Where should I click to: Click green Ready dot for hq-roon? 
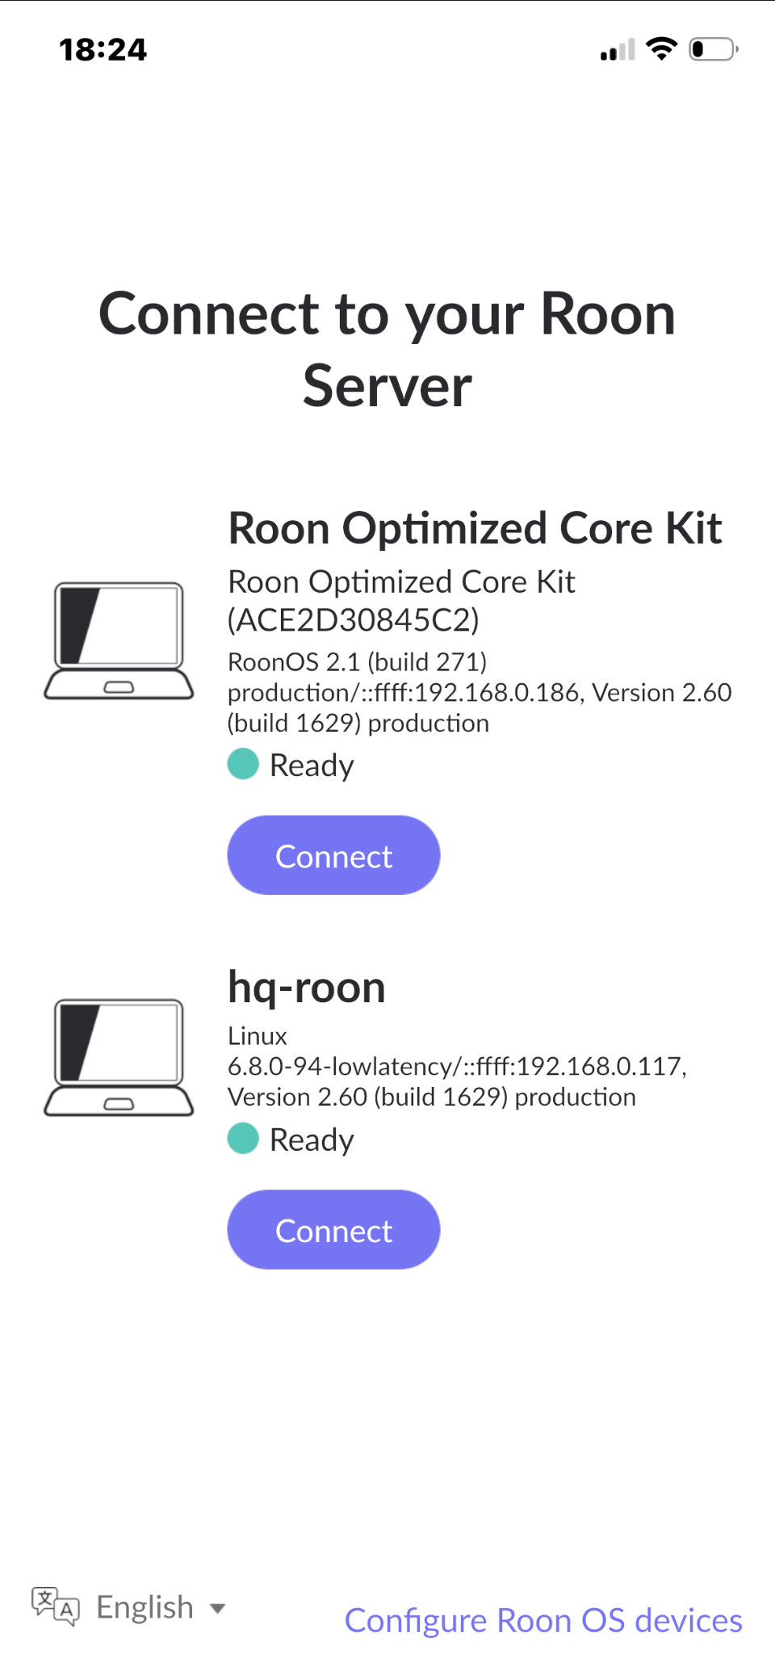(243, 1139)
